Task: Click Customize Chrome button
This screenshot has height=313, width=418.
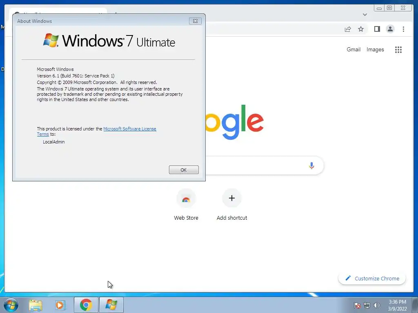Action: [372, 278]
